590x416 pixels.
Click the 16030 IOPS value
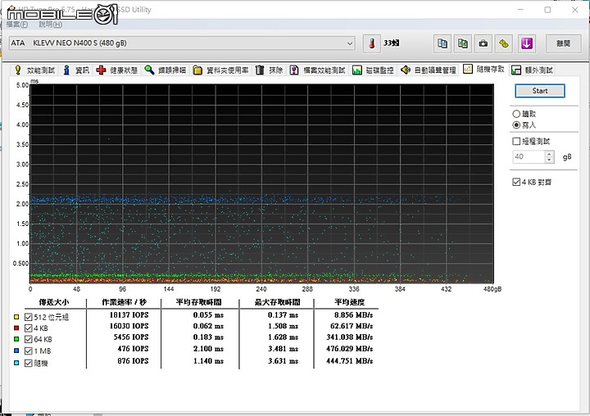(x=129, y=326)
